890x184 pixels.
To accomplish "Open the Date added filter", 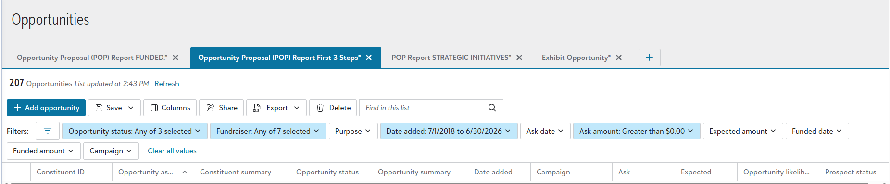I will coord(449,131).
